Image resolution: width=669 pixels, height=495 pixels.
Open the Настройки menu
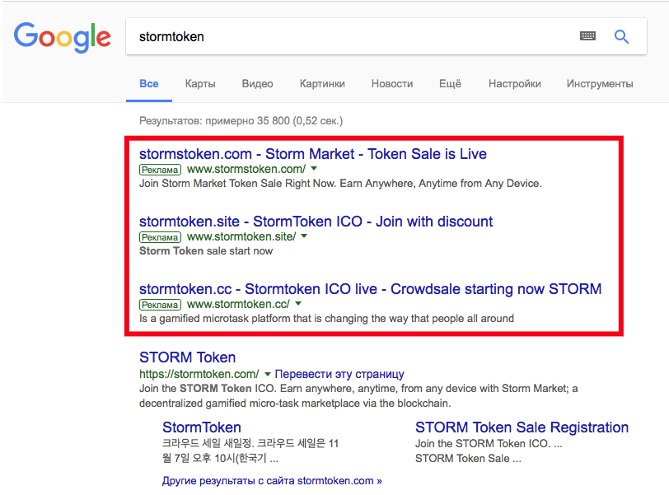514,83
